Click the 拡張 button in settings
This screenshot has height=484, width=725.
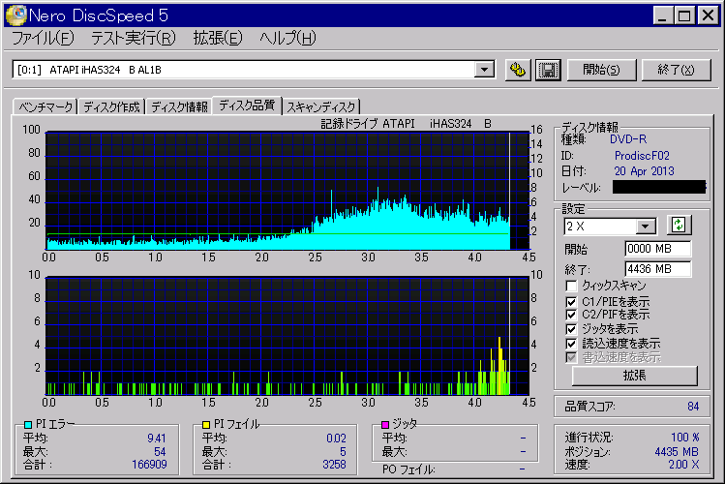point(634,376)
